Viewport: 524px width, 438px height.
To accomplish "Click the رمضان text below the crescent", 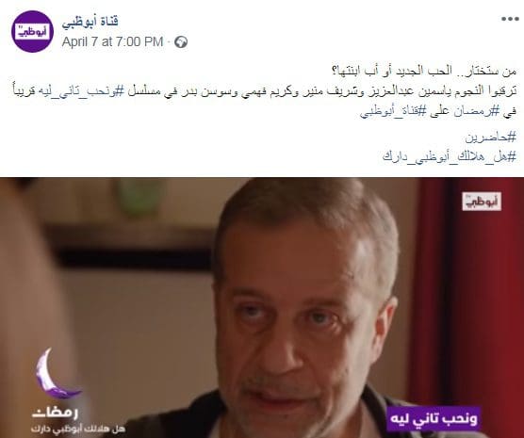I will (x=56, y=413).
